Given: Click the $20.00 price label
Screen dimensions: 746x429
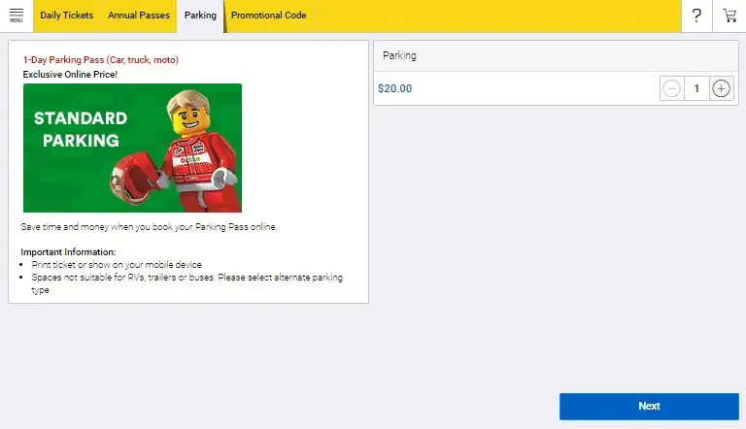Looking at the screenshot, I should coord(394,88).
